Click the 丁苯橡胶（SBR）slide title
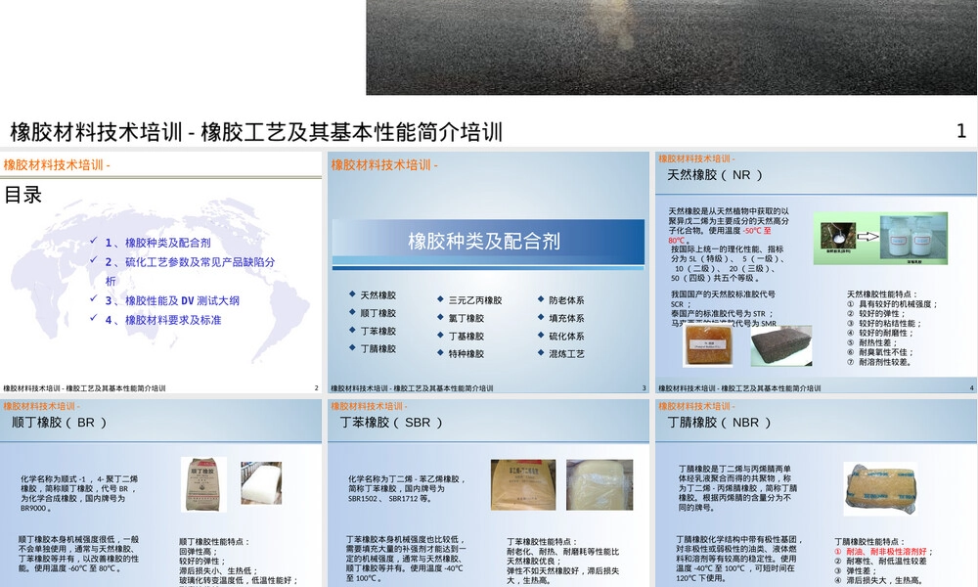This screenshot has height=587, width=978. tap(391, 423)
